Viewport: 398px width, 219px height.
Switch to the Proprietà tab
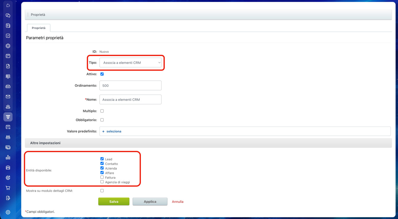click(39, 28)
